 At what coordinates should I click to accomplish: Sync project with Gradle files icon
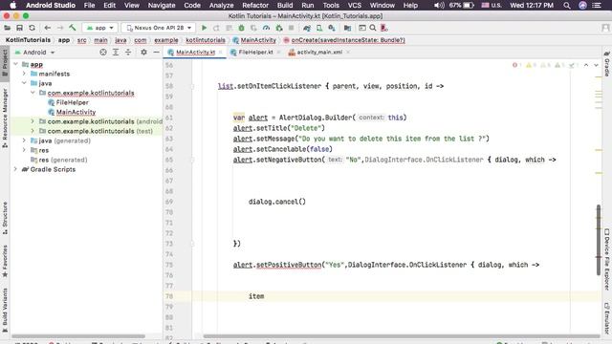coord(307,28)
